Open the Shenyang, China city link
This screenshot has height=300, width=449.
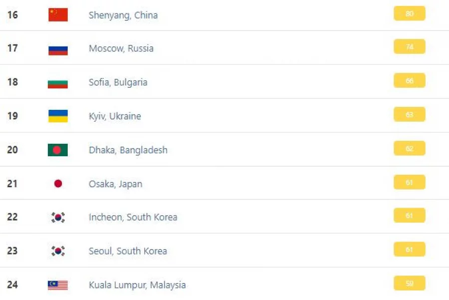pyautogui.click(x=123, y=15)
